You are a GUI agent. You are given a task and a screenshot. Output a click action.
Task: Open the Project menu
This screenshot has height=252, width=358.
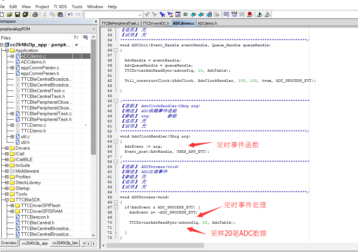pos(42,7)
